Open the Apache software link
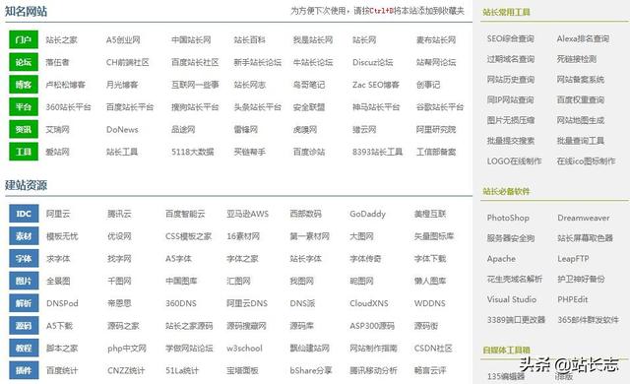This screenshot has width=630, height=384. [x=501, y=259]
